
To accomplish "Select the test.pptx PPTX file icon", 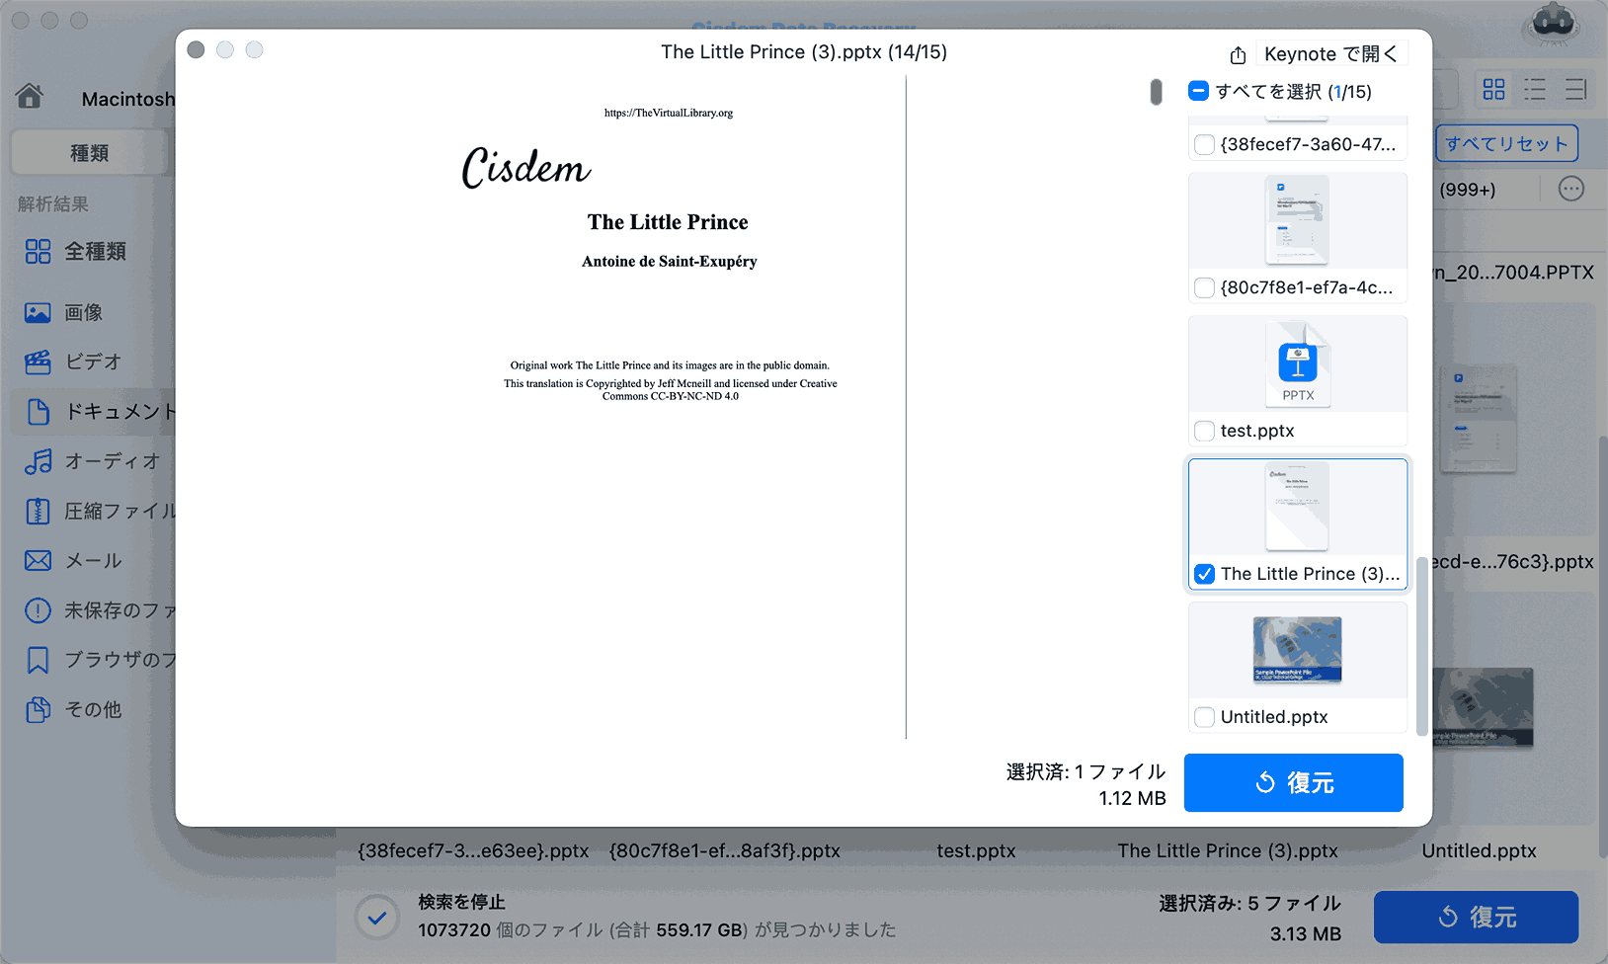I will (x=1298, y=364).
